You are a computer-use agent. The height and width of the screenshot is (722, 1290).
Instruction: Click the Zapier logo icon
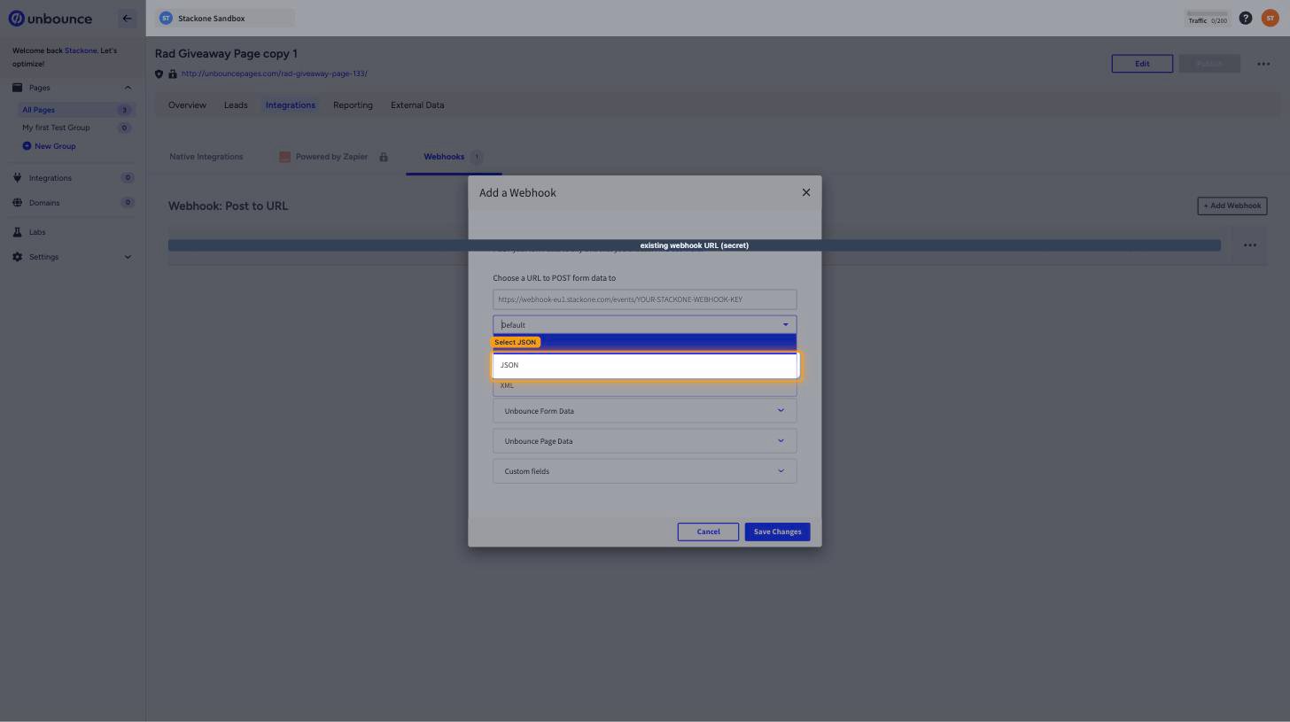[284, 157]
